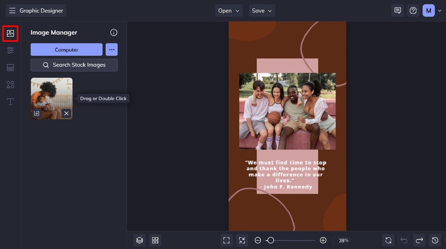Click Search Stock Images button
Image resolution: width=446 pixels, height=249 pixels.
(74, 65)
